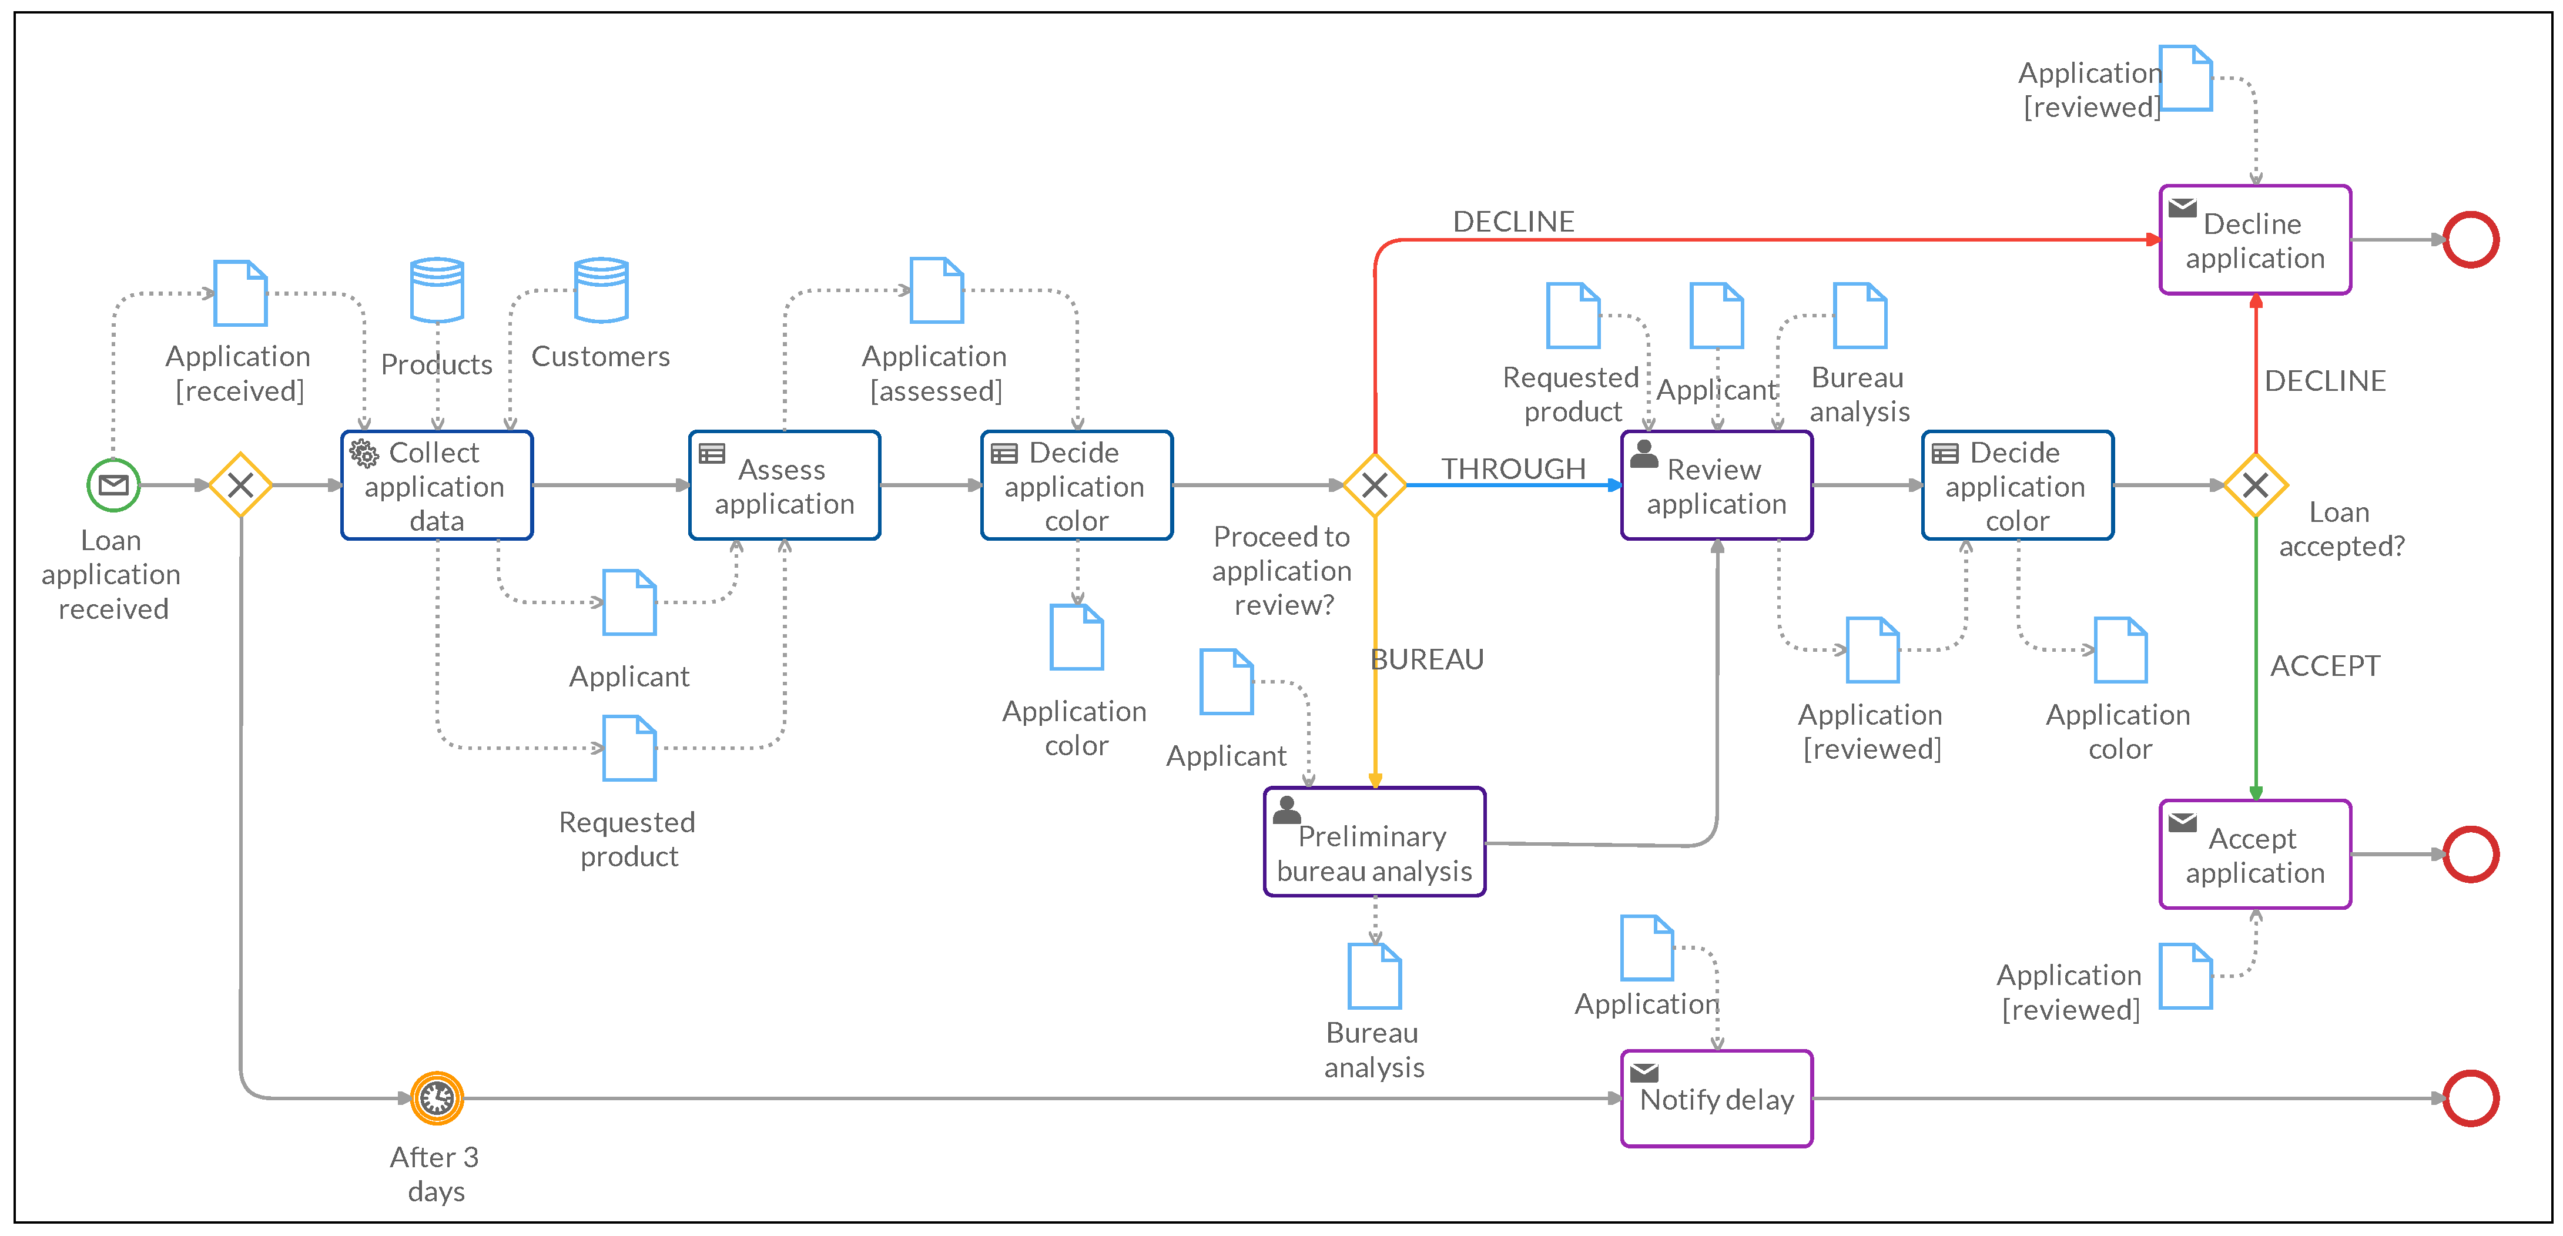The width and height of the screenshot is (2563, 1236).
Task: Click the THROUGH sequence flow label
Action: point(1512,468)
